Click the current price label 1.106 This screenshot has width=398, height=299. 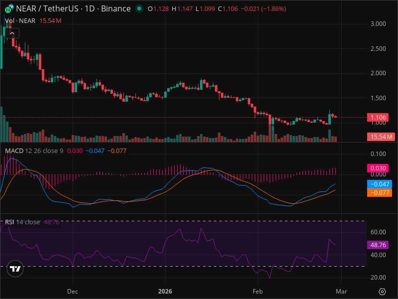coord(378,118)
